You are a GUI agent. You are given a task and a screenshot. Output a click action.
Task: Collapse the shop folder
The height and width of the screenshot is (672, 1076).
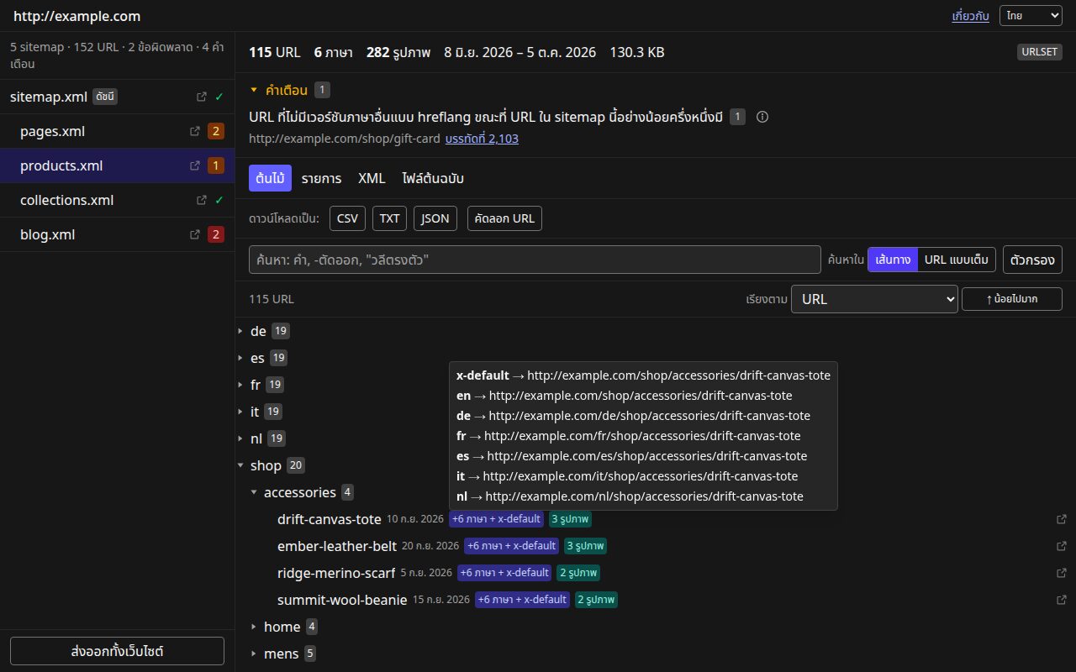coord(240,465)
